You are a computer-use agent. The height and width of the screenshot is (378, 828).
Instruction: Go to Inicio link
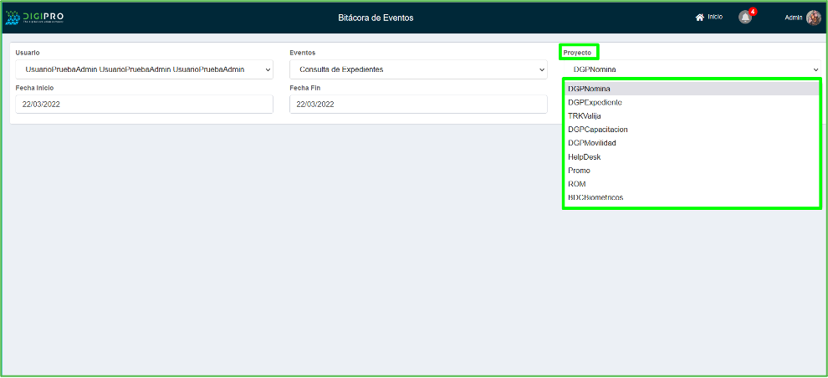click(x=715, y=18)
